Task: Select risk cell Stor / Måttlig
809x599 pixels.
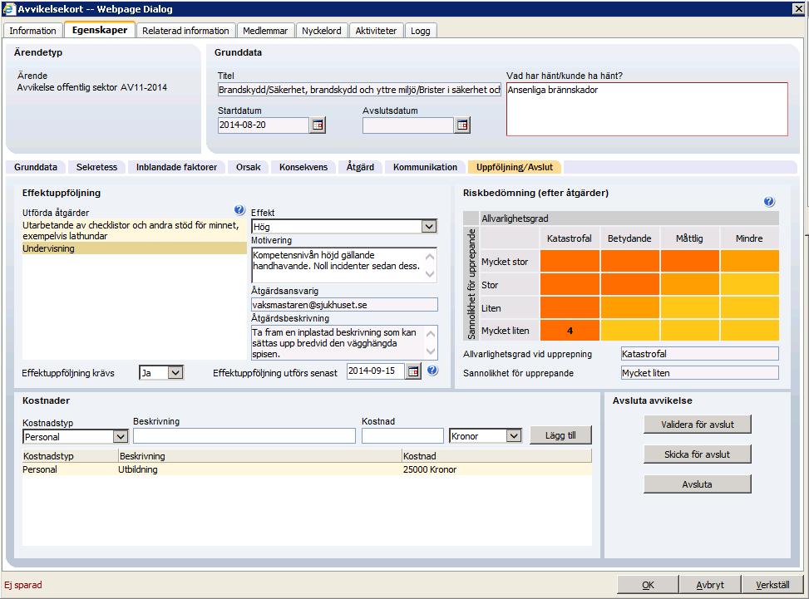Action: click(x=690, y=285)
